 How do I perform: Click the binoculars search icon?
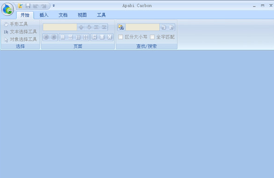click(x=121, y=27)
